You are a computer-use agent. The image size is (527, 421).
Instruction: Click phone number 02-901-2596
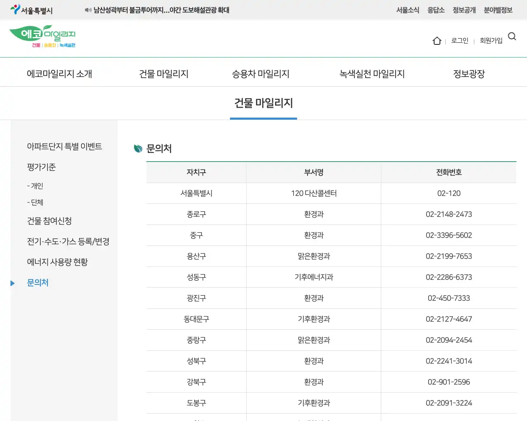pos(449,382)
